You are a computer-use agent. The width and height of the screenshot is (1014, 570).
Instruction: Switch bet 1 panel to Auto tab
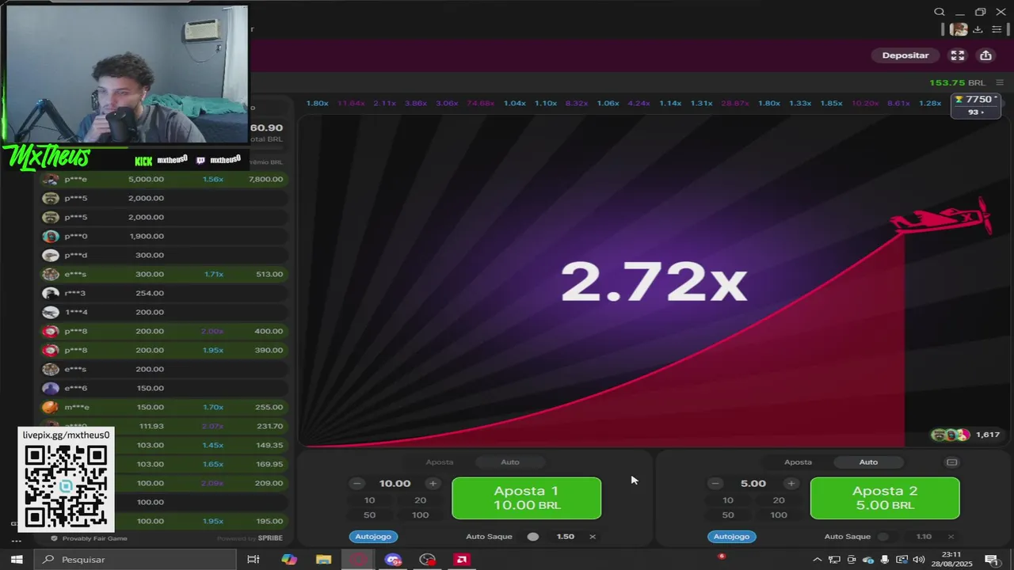point(510,462)
